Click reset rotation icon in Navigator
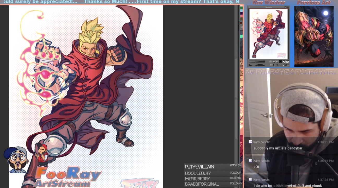Image resolution: width=338 pixels, height=188 pixels. (280, 65)
